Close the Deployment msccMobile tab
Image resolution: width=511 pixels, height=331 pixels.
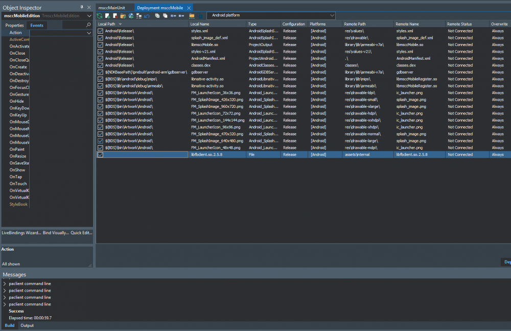tap(189, 8)
